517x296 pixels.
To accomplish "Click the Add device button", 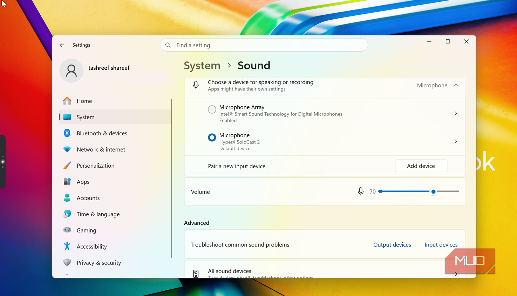I will click(x=421, y=166).
